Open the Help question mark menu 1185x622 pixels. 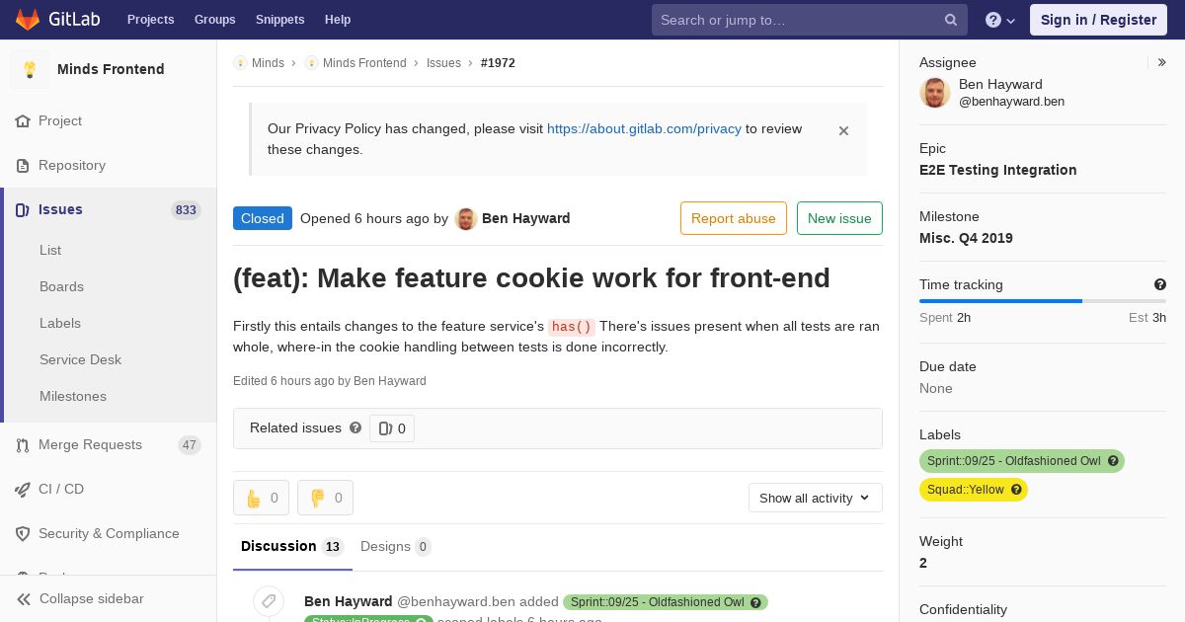coord(1000,20)
